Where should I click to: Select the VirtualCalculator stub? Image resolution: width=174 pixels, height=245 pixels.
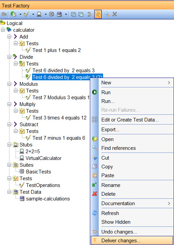44,158
